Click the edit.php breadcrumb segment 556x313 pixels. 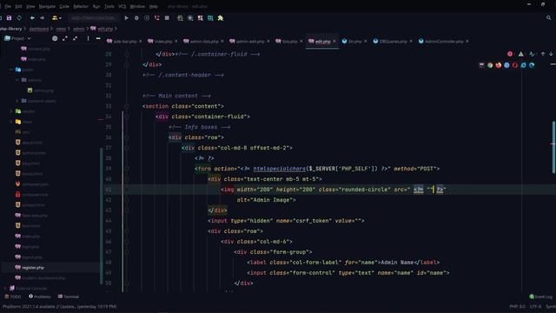point(103,29)
